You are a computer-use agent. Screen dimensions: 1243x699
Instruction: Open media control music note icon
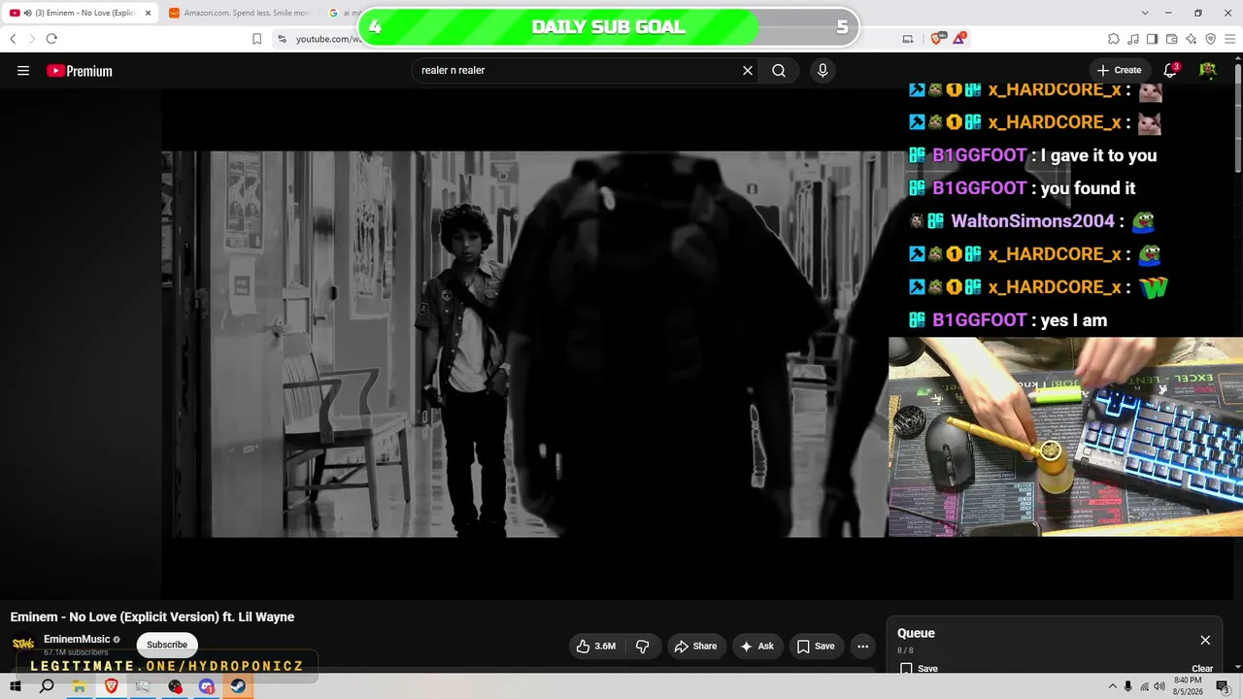click(1133, 39)
